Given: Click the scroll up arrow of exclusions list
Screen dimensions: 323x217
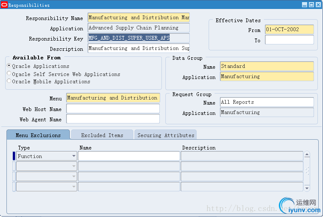Looking at the screenshot, I should pos(307,154).
